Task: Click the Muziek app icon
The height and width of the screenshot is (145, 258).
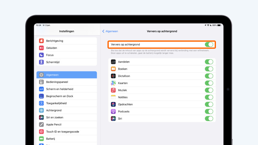Action: [113, 90]
